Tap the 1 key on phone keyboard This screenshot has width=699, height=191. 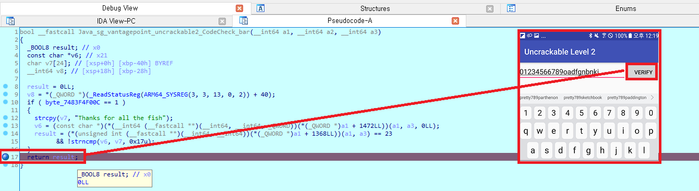(526, 113)
